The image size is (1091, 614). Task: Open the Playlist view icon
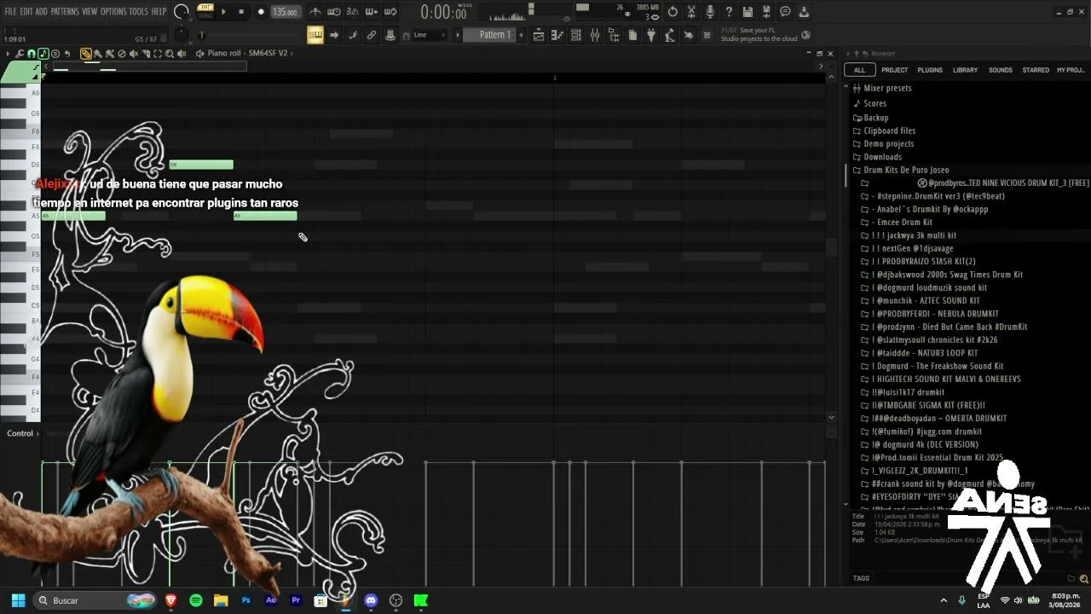[x=539, y=35]
